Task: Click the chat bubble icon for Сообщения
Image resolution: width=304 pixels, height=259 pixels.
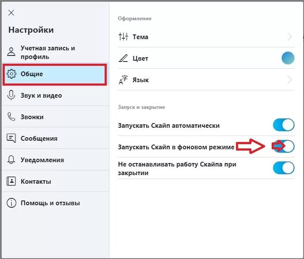Action: pos(12,139)
